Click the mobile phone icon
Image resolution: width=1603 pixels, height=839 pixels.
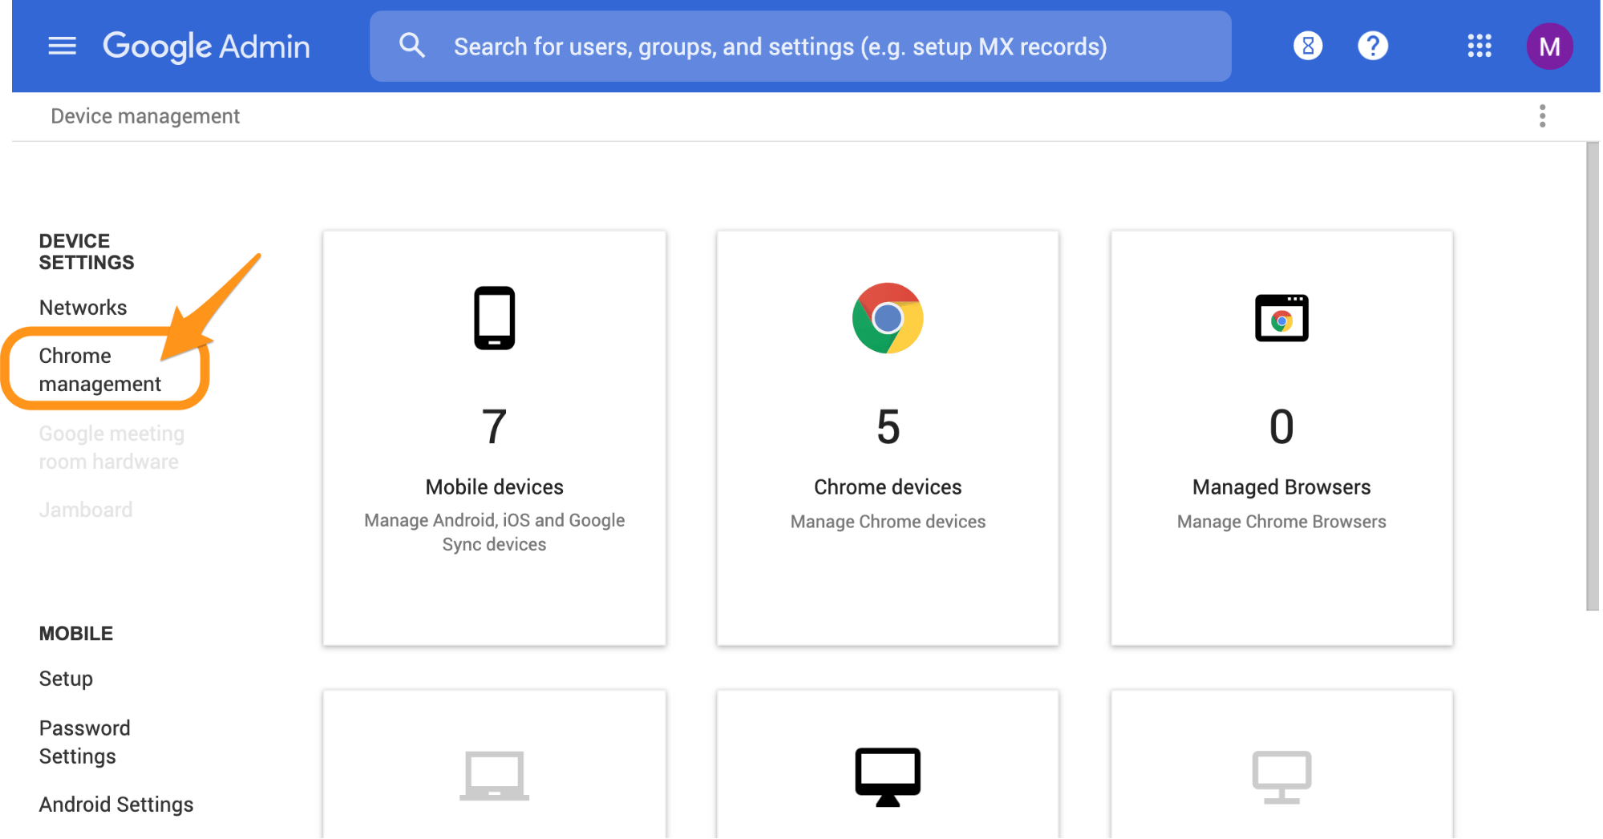pyautogui.click(x=494, y=318)
